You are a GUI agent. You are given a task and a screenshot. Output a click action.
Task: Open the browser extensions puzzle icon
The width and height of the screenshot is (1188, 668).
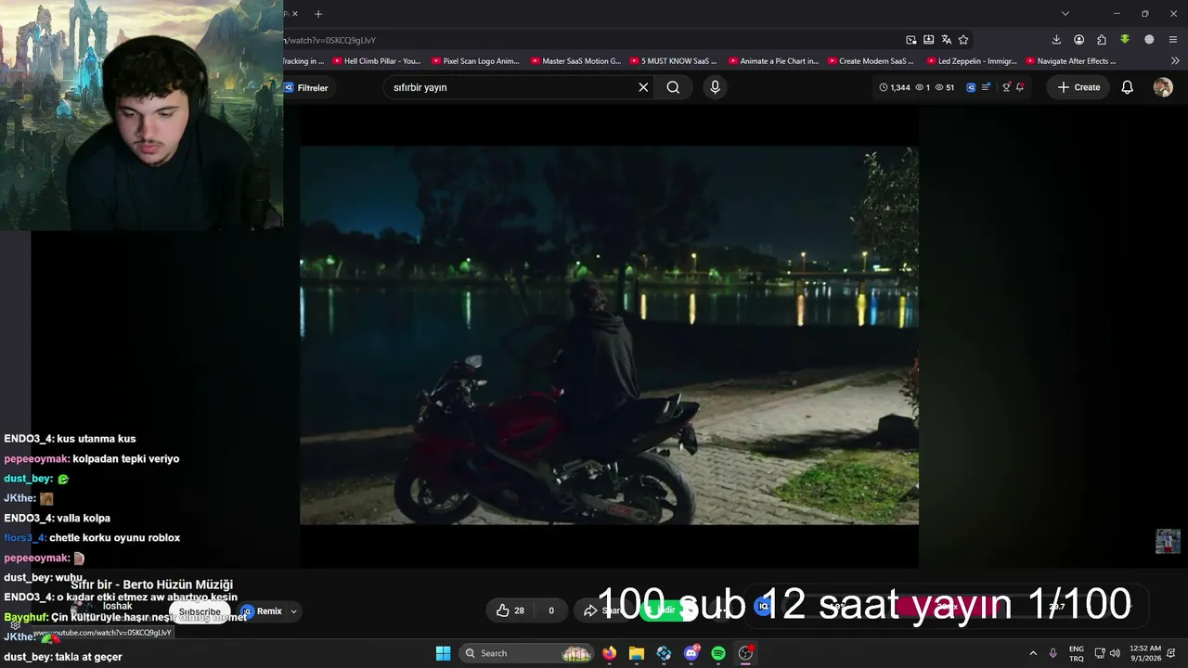point(1102,40)
